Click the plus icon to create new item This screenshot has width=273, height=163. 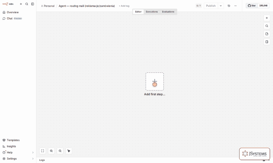point(21,4)
